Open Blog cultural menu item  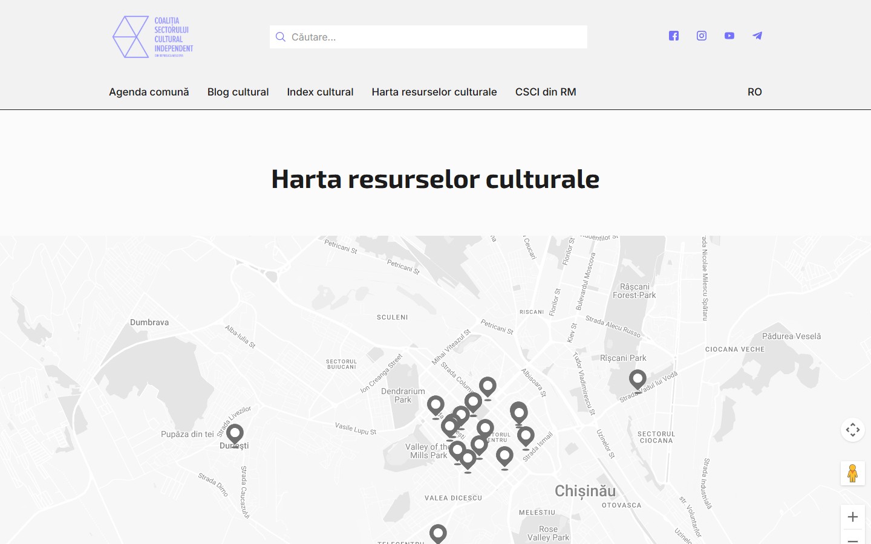click(x=238, y=92)
